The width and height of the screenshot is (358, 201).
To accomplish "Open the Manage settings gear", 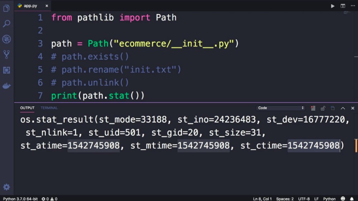I will (x=6, y=187).
